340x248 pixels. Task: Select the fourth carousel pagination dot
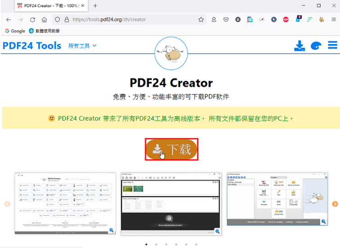click(176, 244)
